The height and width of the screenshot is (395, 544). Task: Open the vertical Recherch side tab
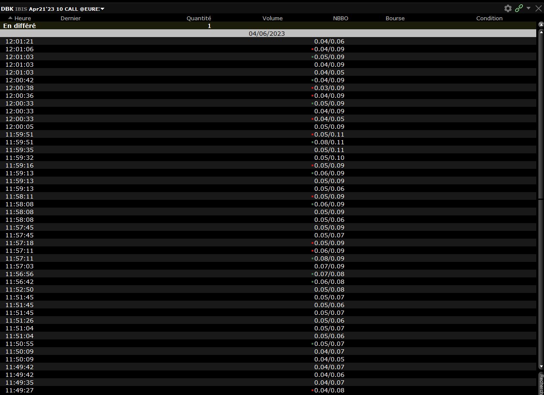(541, 384)
